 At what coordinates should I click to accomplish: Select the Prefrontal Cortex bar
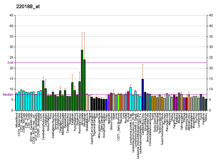pos(79,96)
